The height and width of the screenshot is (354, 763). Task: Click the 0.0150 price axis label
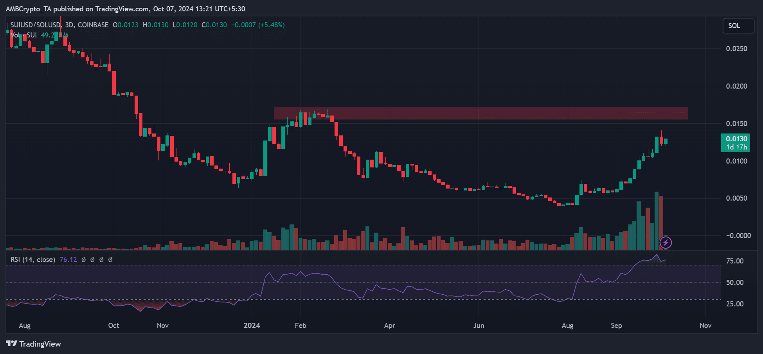pos(736,124)
